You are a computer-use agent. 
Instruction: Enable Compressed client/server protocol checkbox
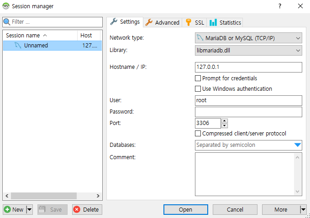coord(198,134)
